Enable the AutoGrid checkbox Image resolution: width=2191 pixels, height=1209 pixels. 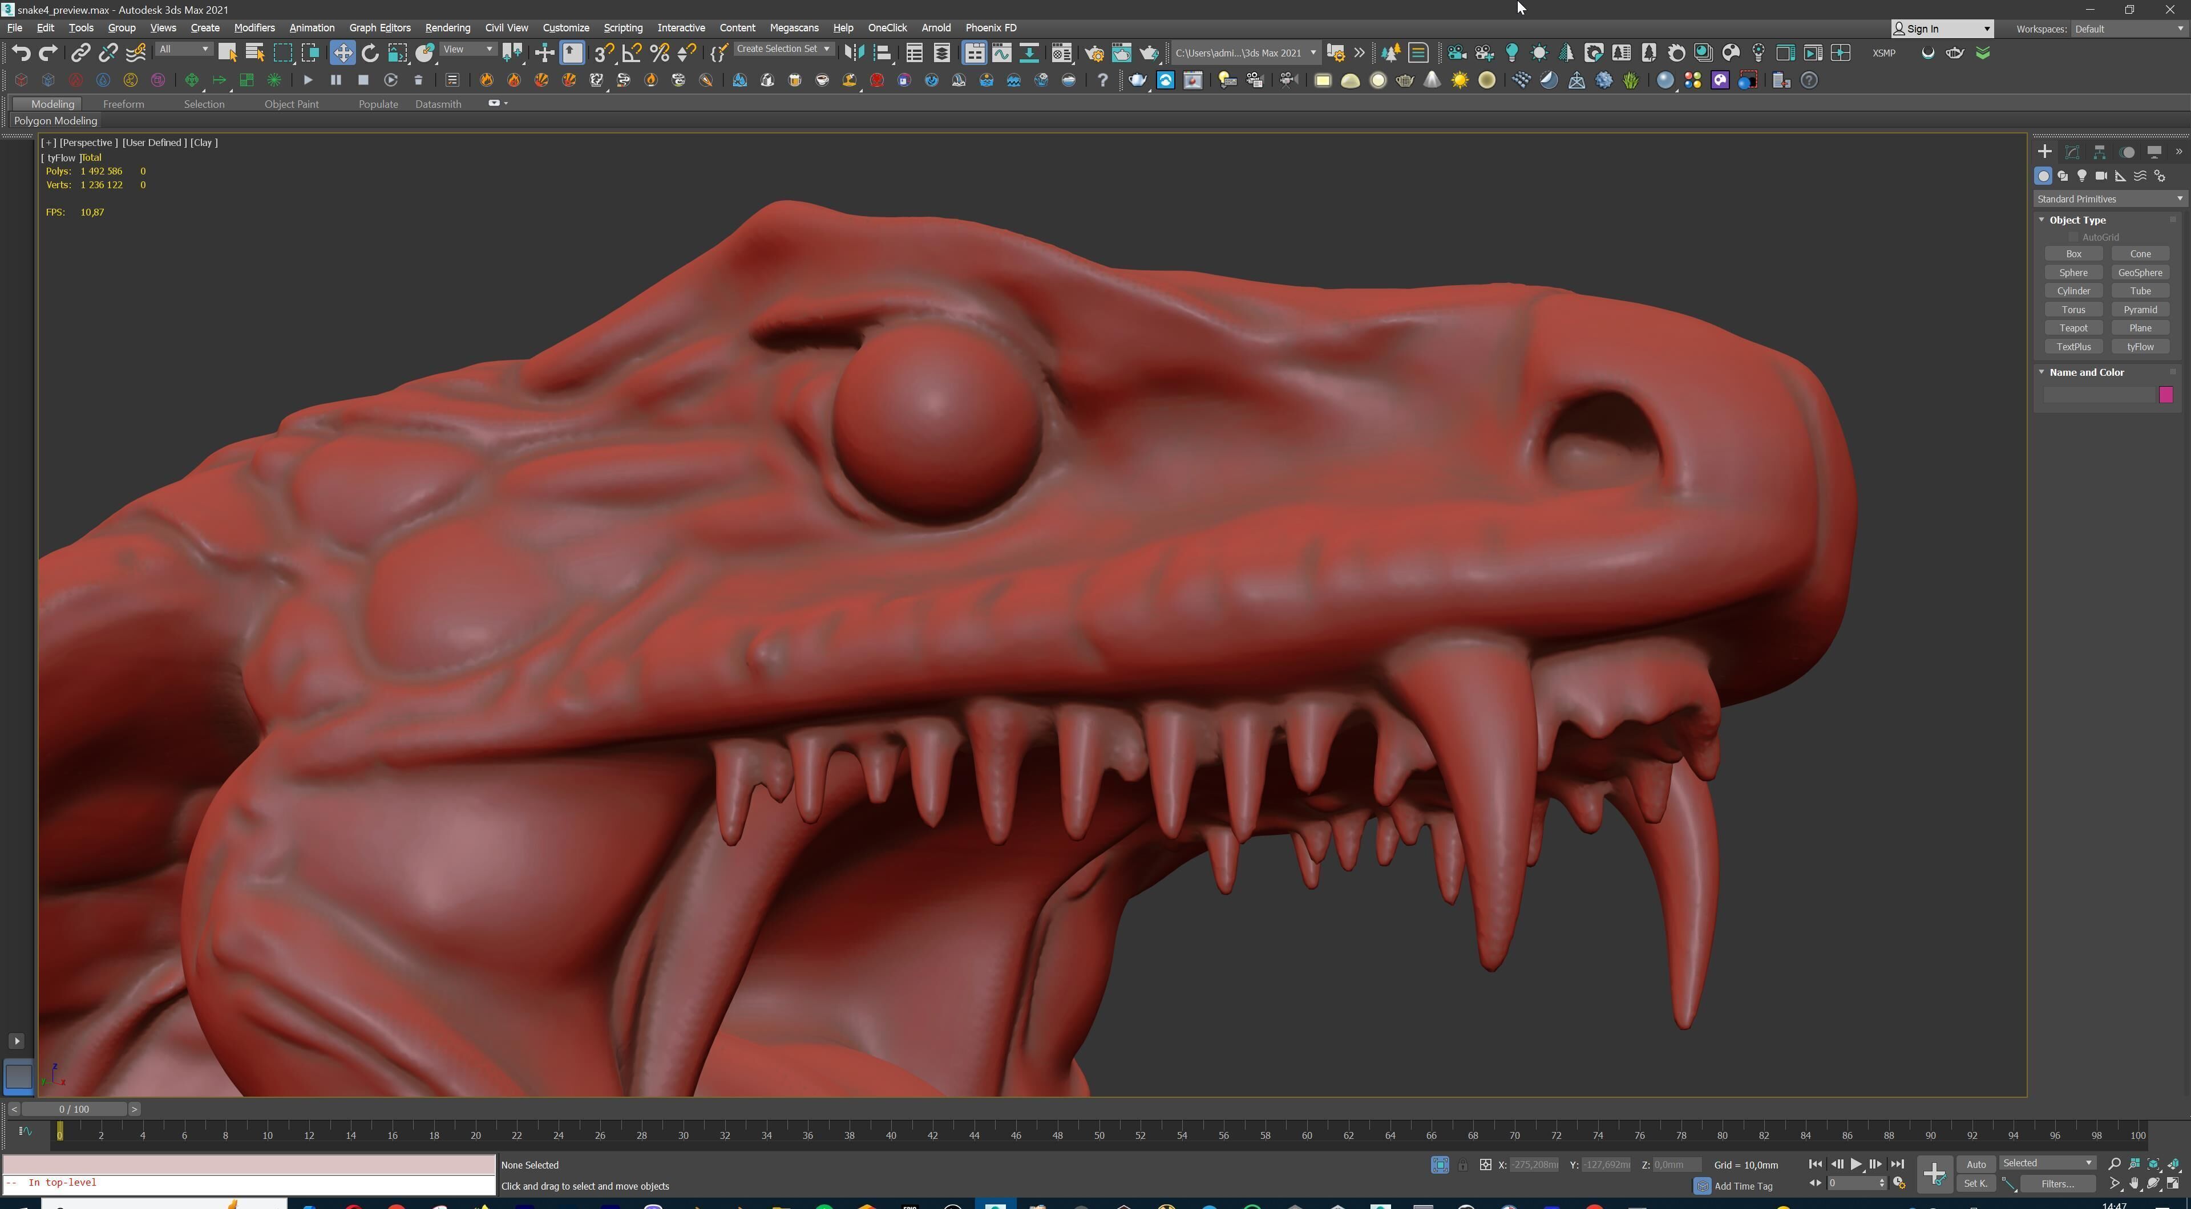[x=2073, y=237]
